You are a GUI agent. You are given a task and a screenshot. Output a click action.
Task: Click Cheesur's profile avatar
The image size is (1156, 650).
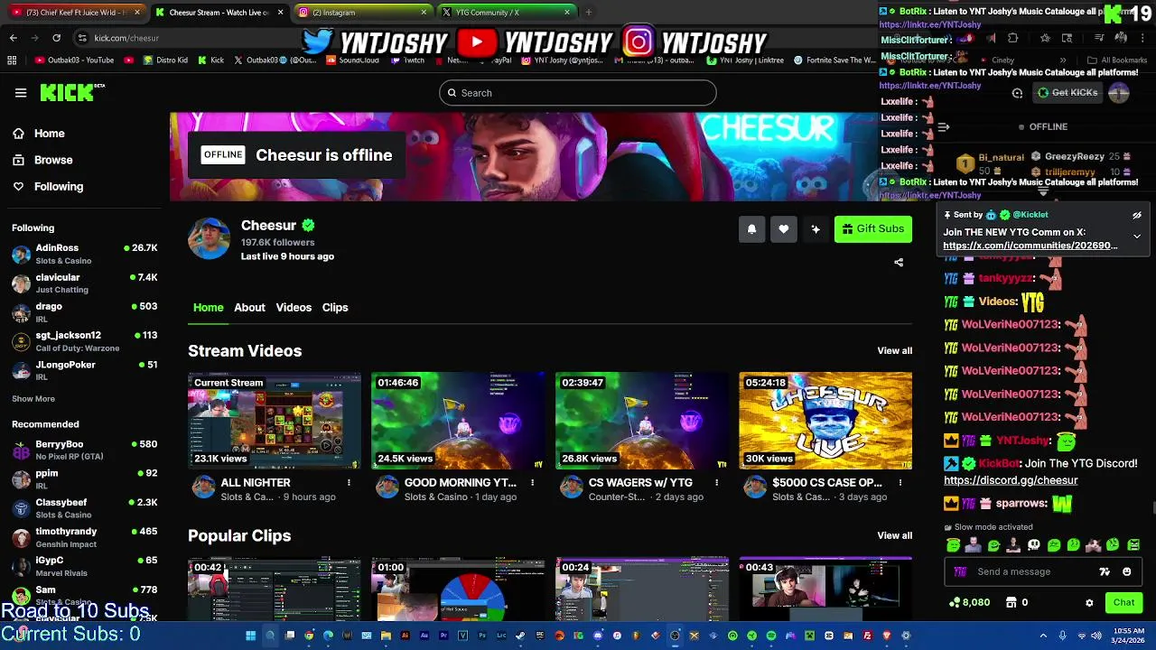(209, 239)
